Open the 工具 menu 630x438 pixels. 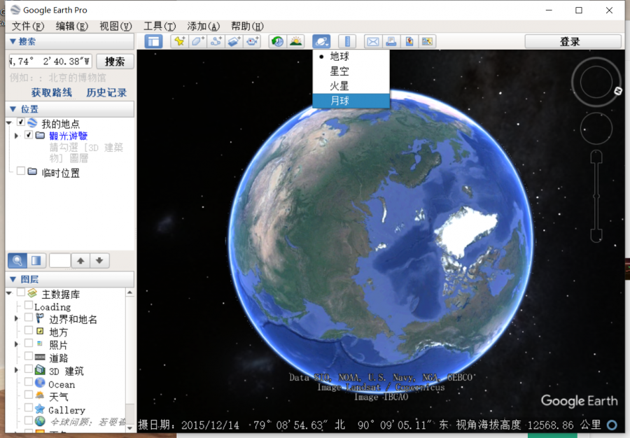[x=159, y=26]
